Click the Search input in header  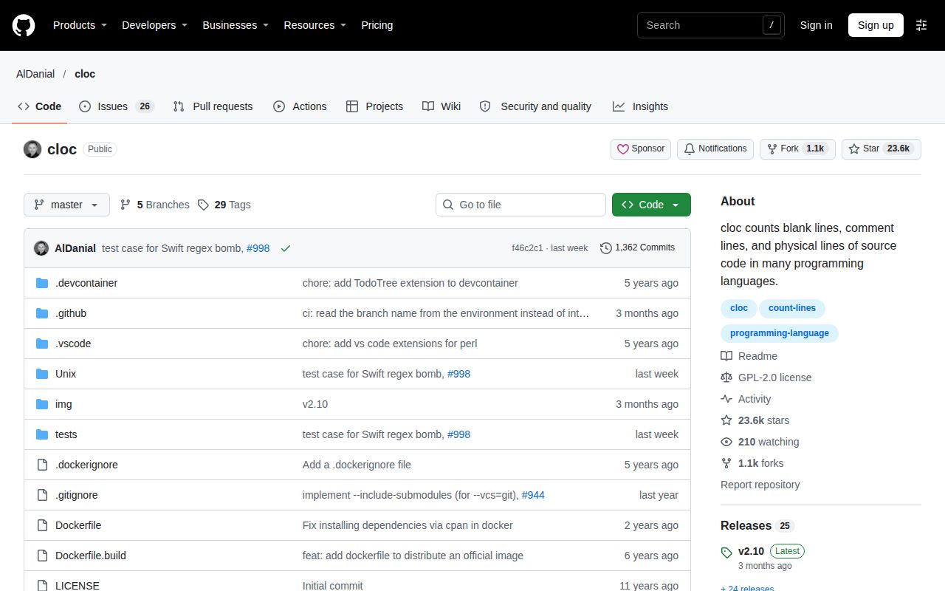(711, 25)
